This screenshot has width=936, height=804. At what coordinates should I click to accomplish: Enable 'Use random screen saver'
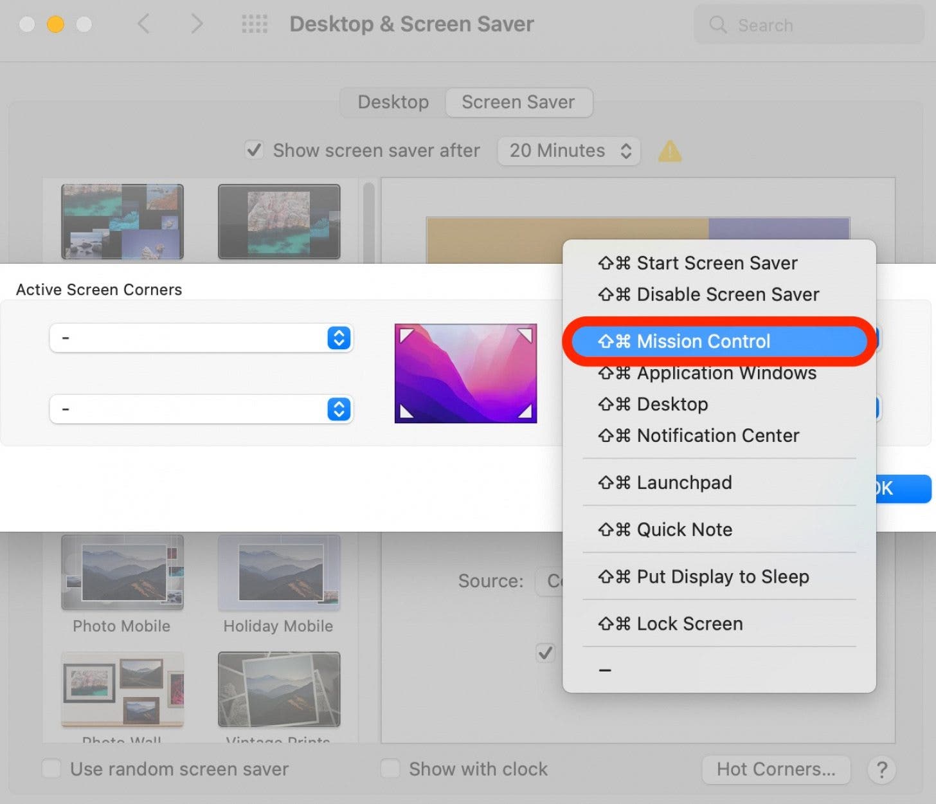51,769
